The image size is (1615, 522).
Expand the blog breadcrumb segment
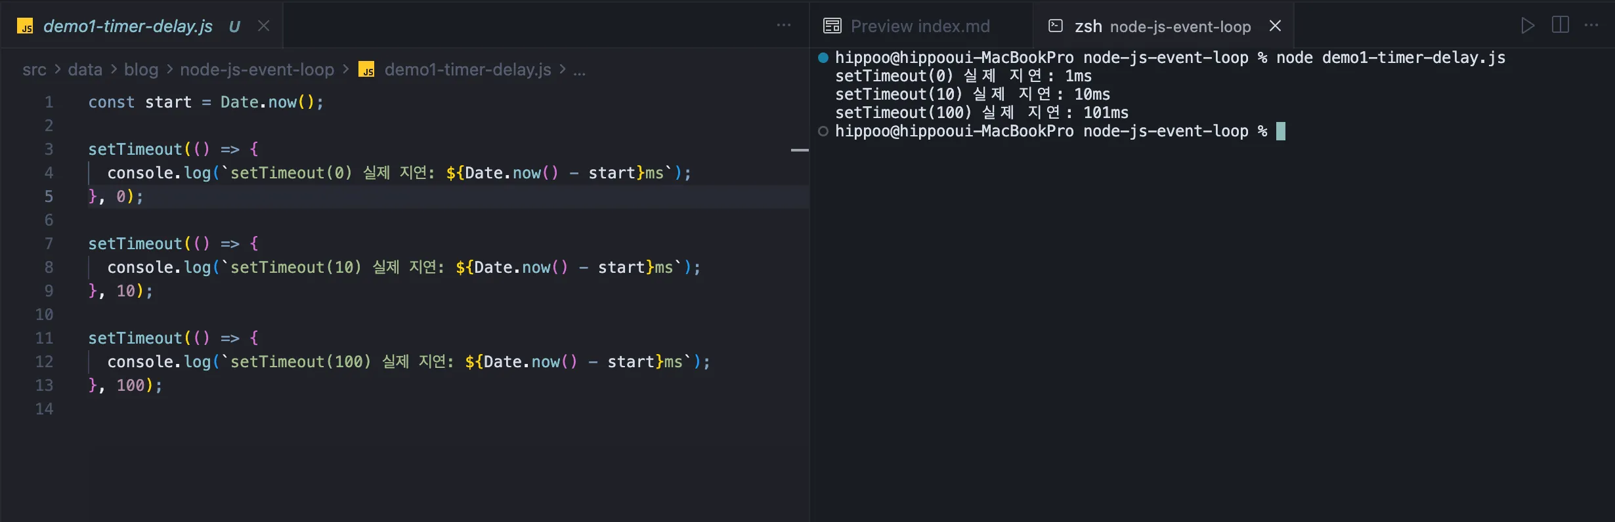(x=141, y=70)
